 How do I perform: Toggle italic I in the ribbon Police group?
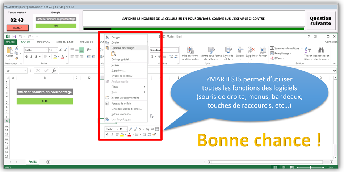31,56
